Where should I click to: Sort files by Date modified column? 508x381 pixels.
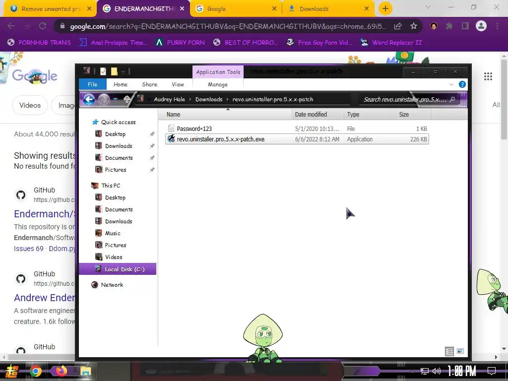point(317,115)
